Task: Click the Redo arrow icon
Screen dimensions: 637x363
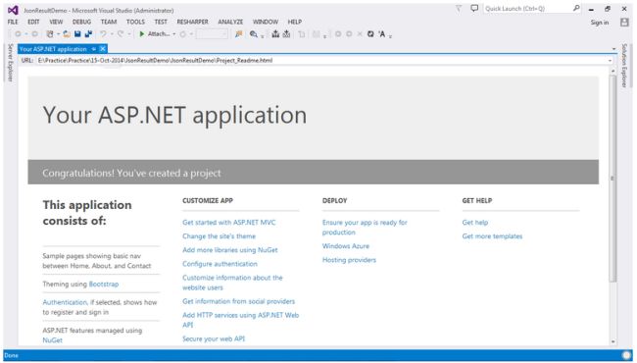Action: [x=121, y=34]
